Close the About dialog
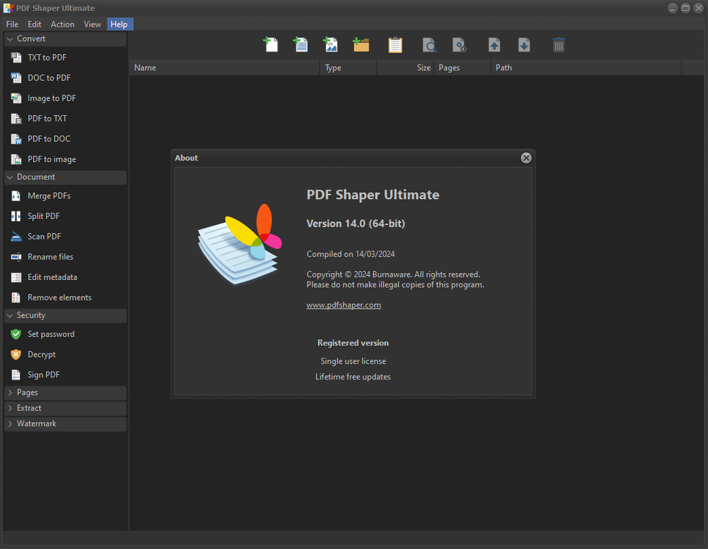This screenshot has width=708, height=549. [x=526, y=158]
